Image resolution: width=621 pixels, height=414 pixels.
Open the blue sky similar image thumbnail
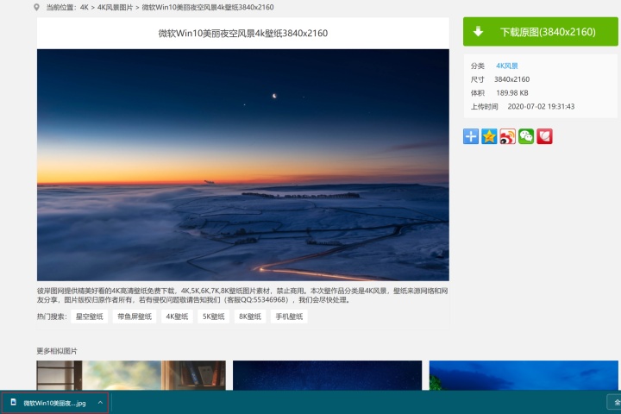click(524, 375)
